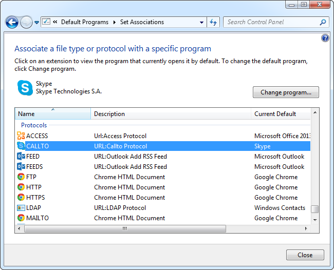The height and width of the screenshot is (270, 334).
Task: Open the address bar history dropdown
Action: click(201, 23)
